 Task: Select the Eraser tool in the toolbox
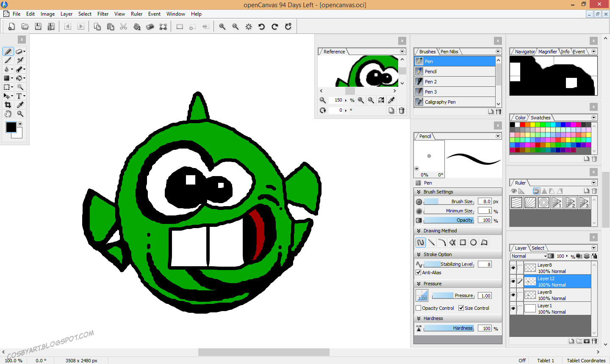pyautogui.click(x=19, y=52)
